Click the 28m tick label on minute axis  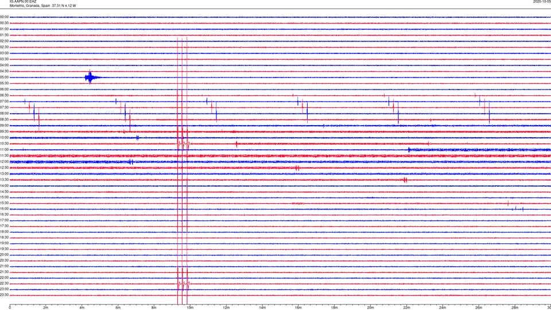click(x=515, y=308)
